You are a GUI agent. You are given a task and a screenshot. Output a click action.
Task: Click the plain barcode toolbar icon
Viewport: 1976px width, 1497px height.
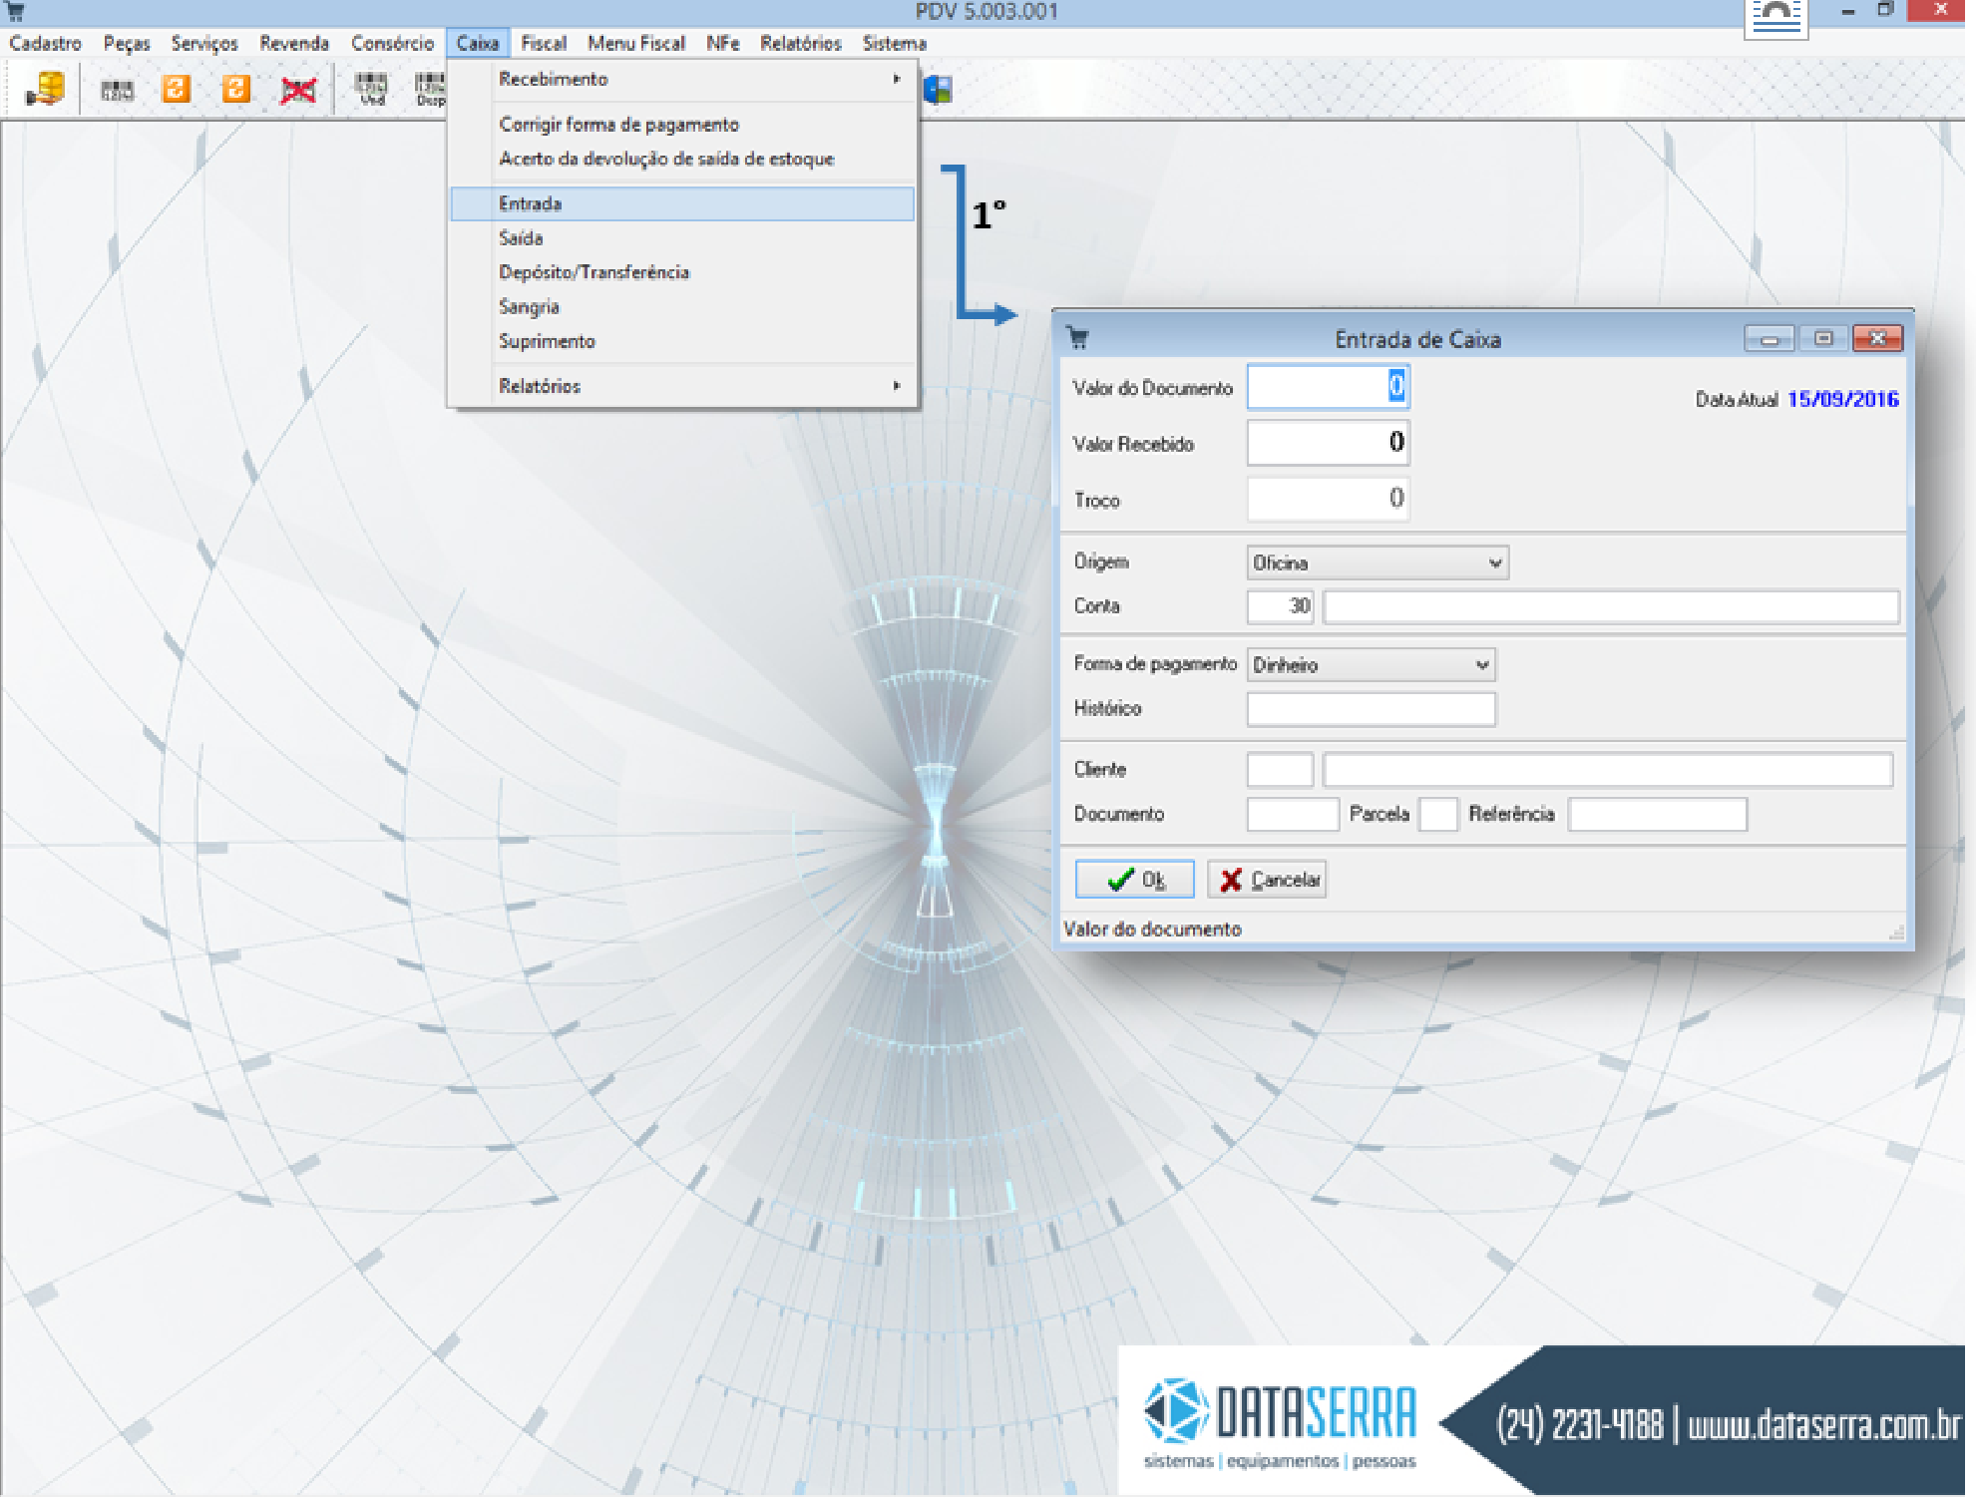[117, 91]
